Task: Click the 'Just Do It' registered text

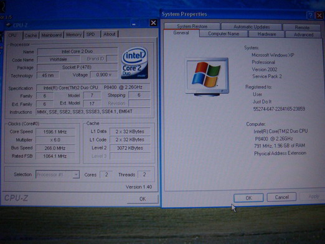Action: (262, 101)
